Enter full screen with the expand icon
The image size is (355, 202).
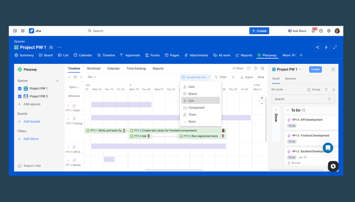(x=335, y=47)
